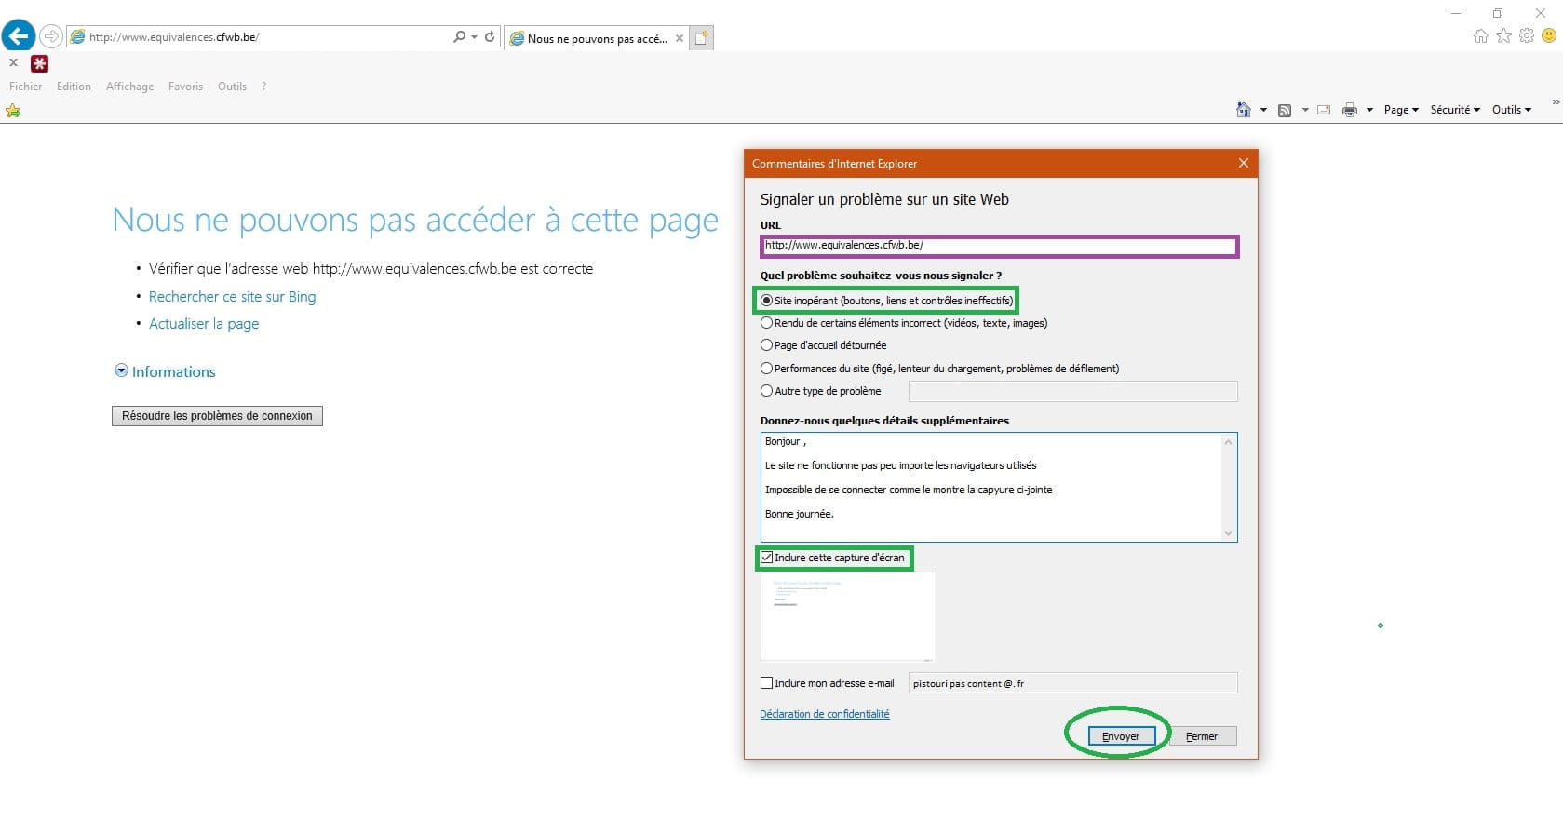Open the gear settings icon at top right
Image resolution: width=1563 pixels, height=821 pixels.
click(1527, 35)
